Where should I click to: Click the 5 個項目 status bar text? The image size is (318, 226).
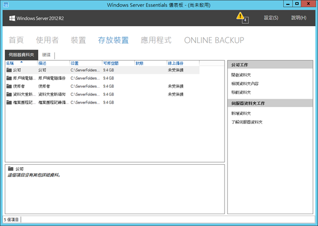pos(11,220)
